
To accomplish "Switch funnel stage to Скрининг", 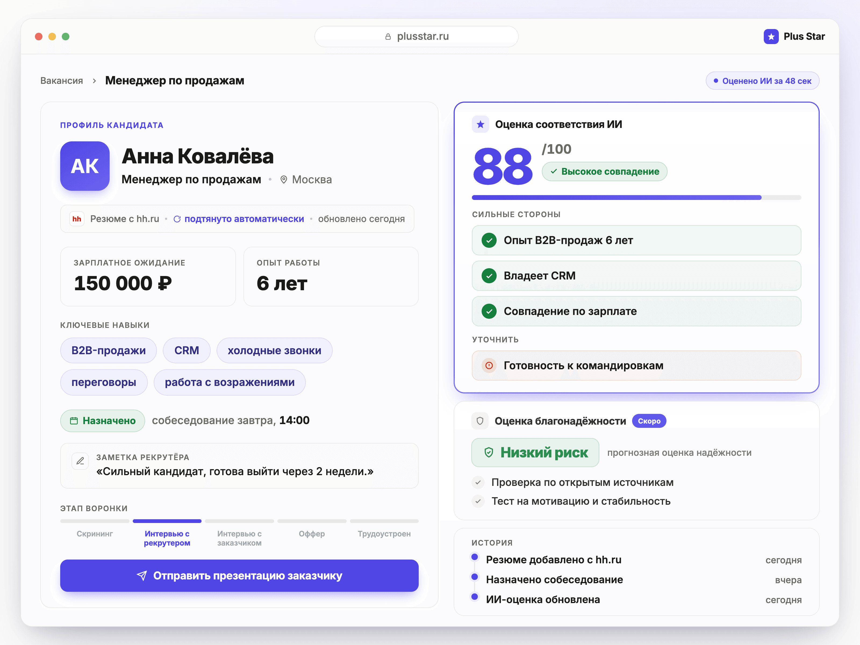I will coord(95,534).
